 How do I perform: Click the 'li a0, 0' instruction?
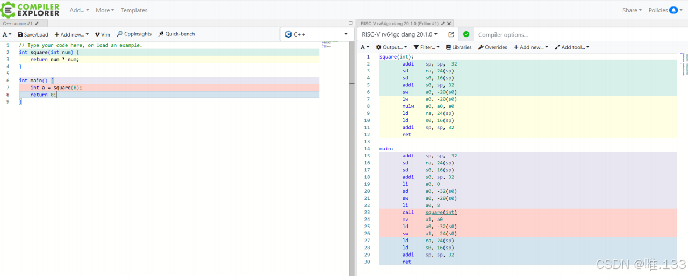tap(421, 184)
